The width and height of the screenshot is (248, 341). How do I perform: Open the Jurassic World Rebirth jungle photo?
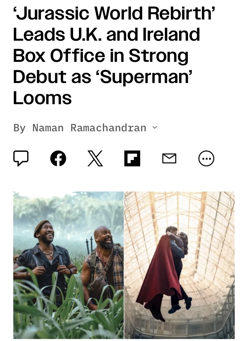[68, 265]
